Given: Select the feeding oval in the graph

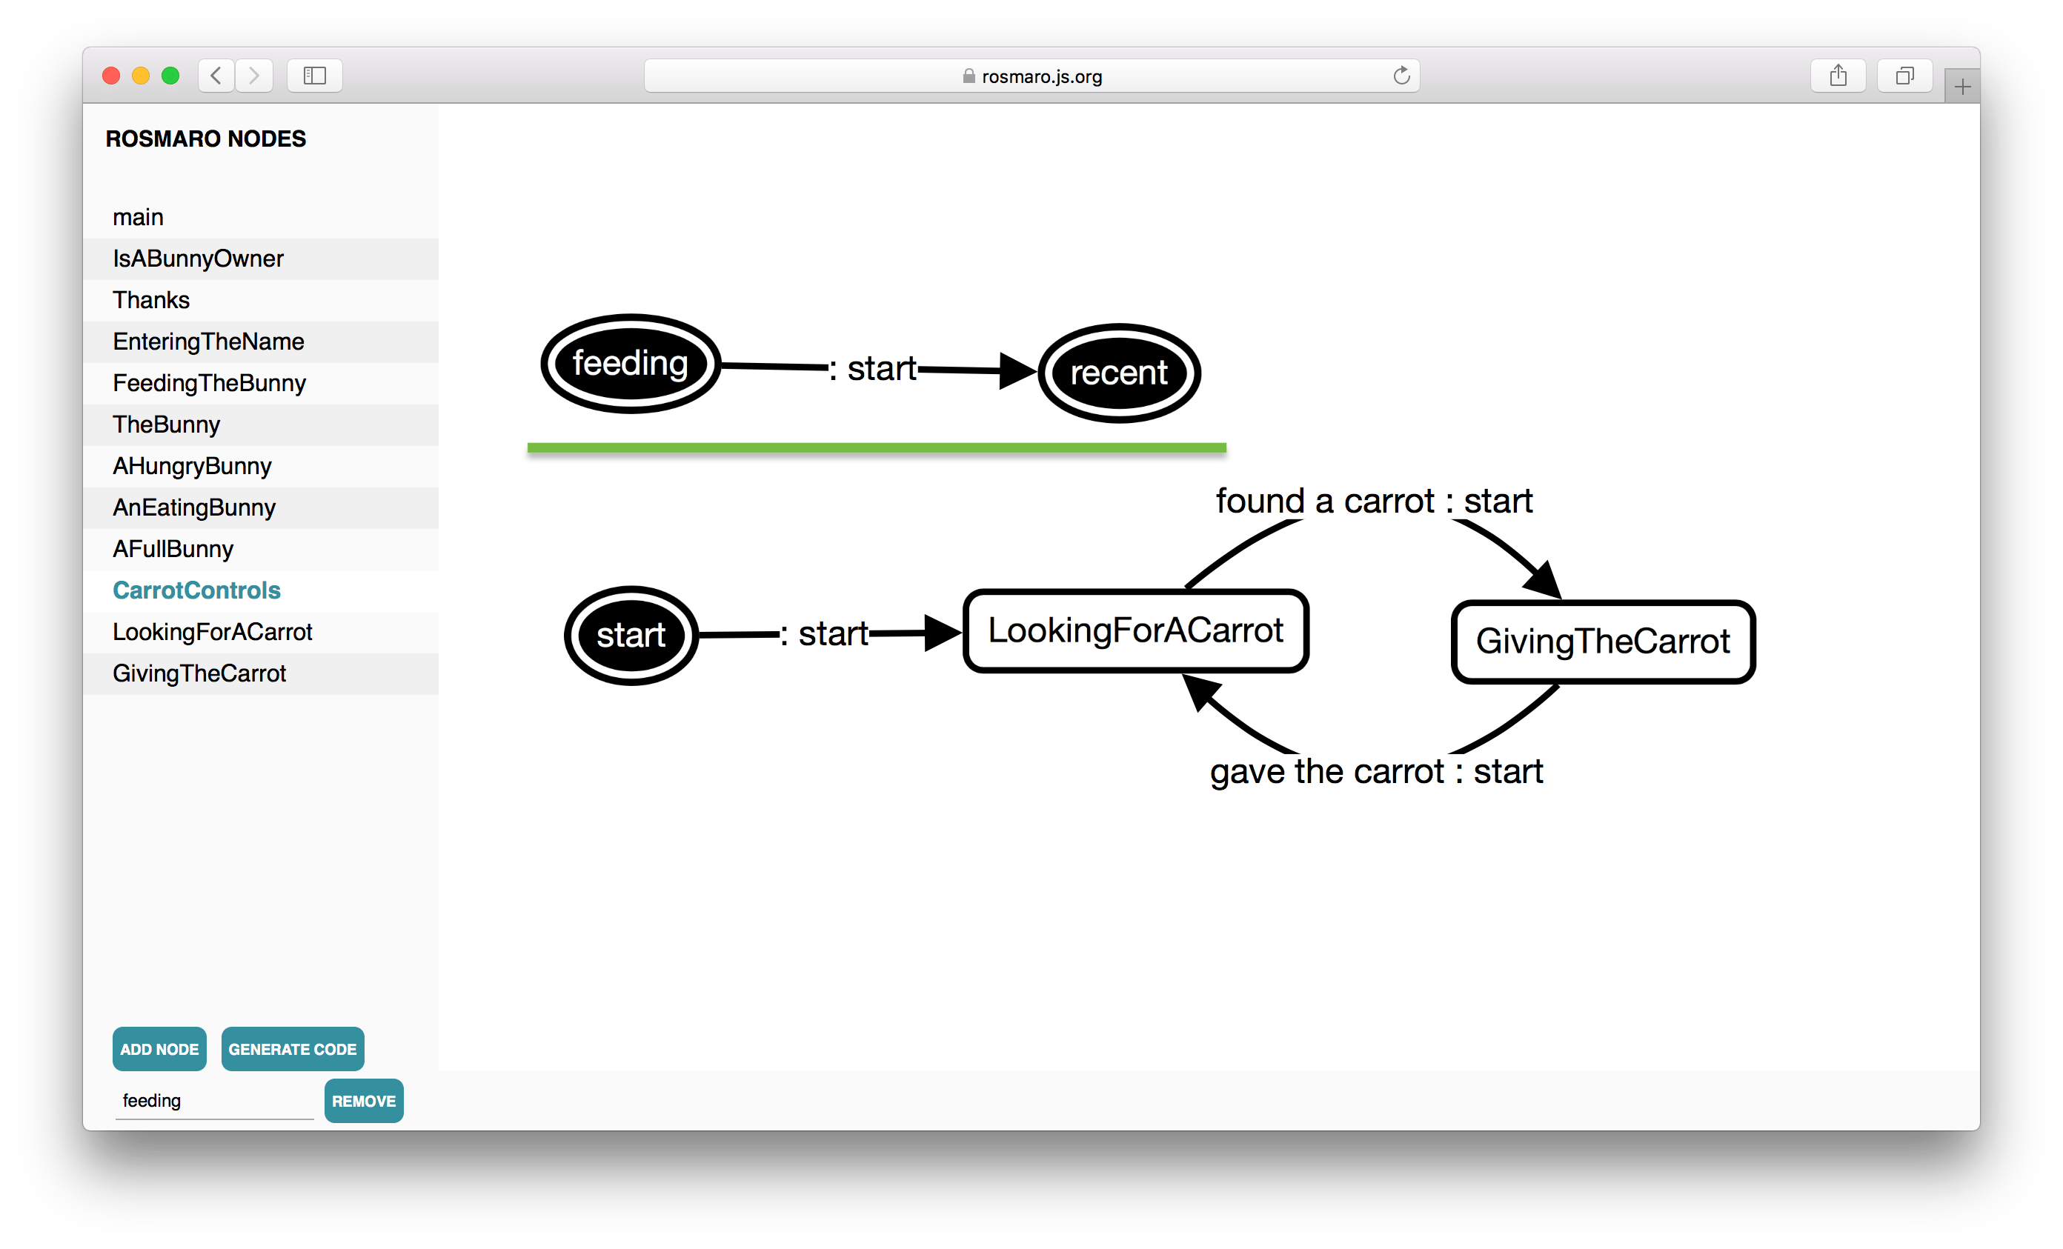Looking at the screenshot, I should point(631,363).
